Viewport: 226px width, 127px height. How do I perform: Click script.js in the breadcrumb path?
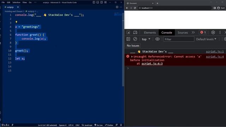point(31,11)
